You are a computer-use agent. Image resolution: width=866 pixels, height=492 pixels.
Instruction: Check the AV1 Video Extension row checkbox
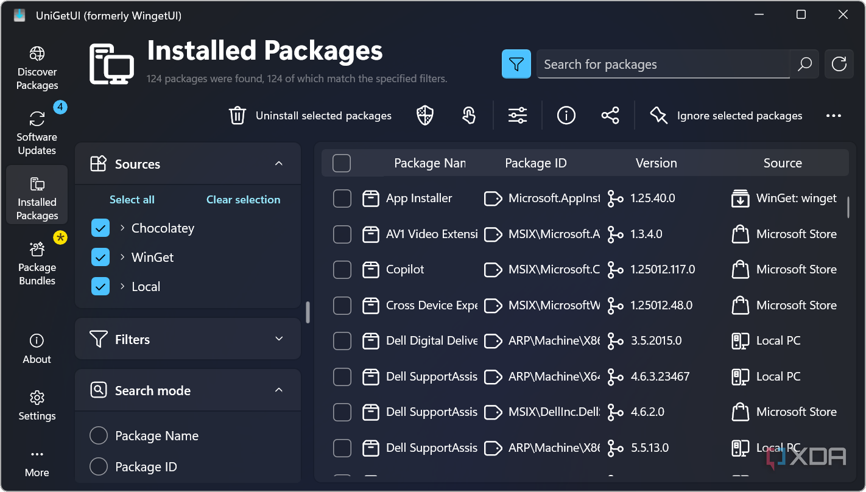point(342,234)
